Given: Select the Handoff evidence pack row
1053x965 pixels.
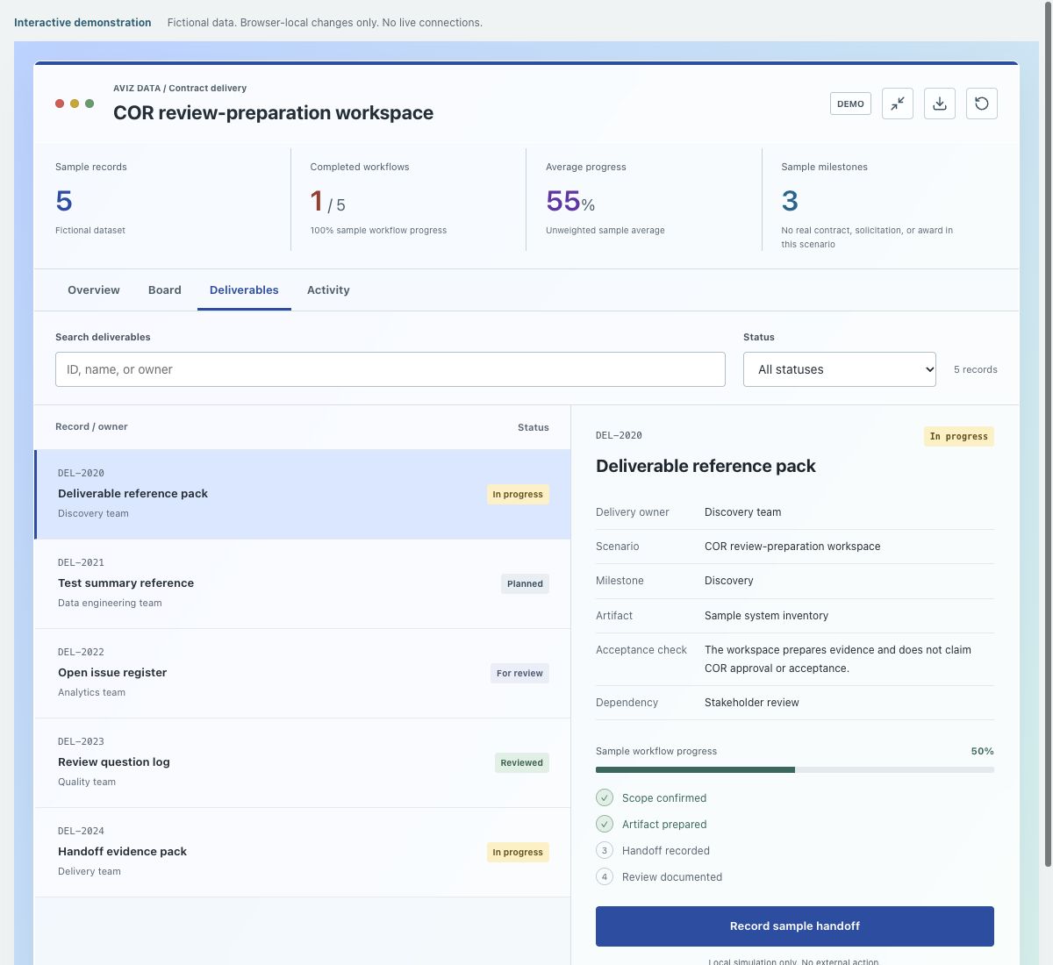Looking at the screenshot, I should [x=303, y=853].
